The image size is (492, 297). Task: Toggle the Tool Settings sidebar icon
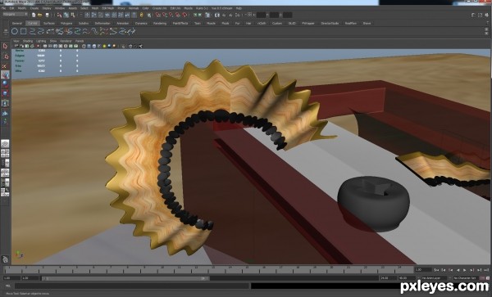click(480, 15)
